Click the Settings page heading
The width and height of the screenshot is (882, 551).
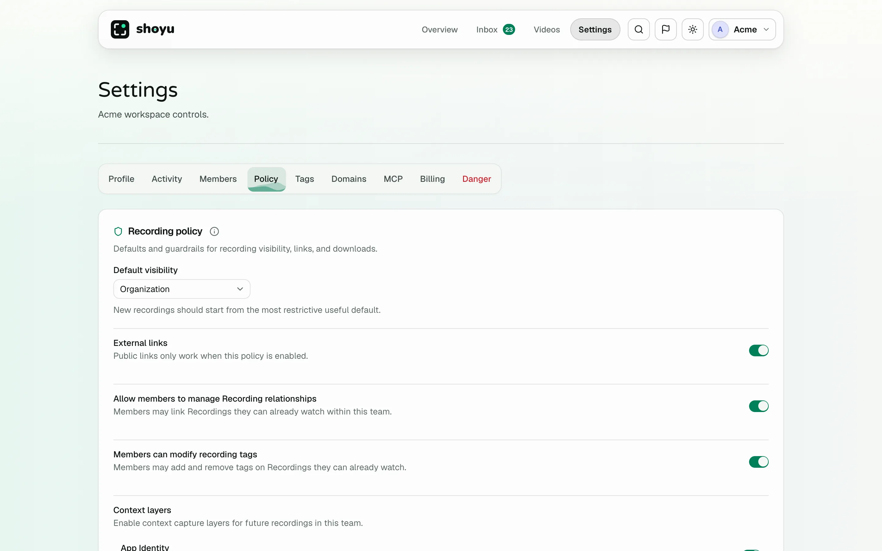(138, 90)
